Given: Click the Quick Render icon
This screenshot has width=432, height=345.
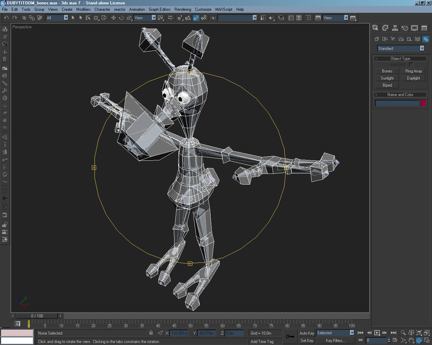Looking at the screenshot, I should click(x=353, y=18).
